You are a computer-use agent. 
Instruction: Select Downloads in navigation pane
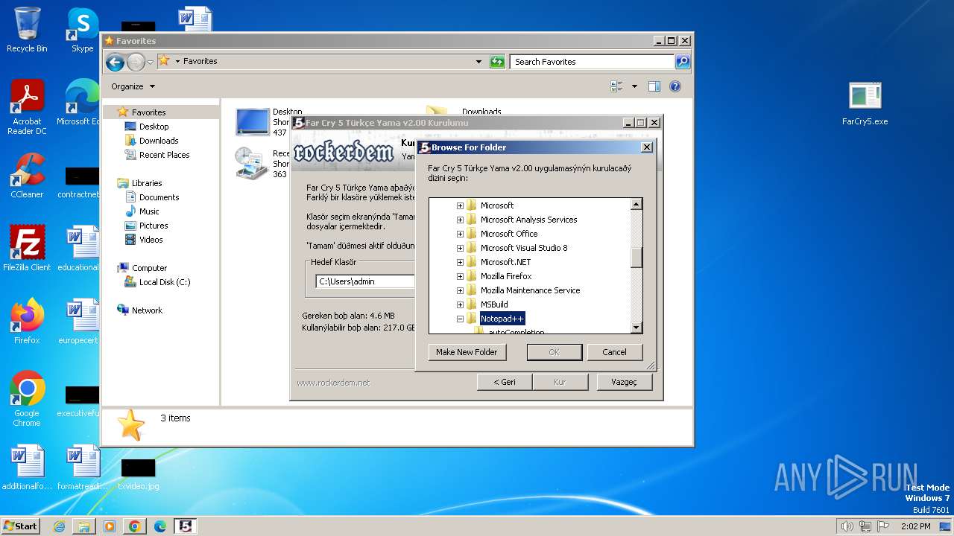coord(159,141)
